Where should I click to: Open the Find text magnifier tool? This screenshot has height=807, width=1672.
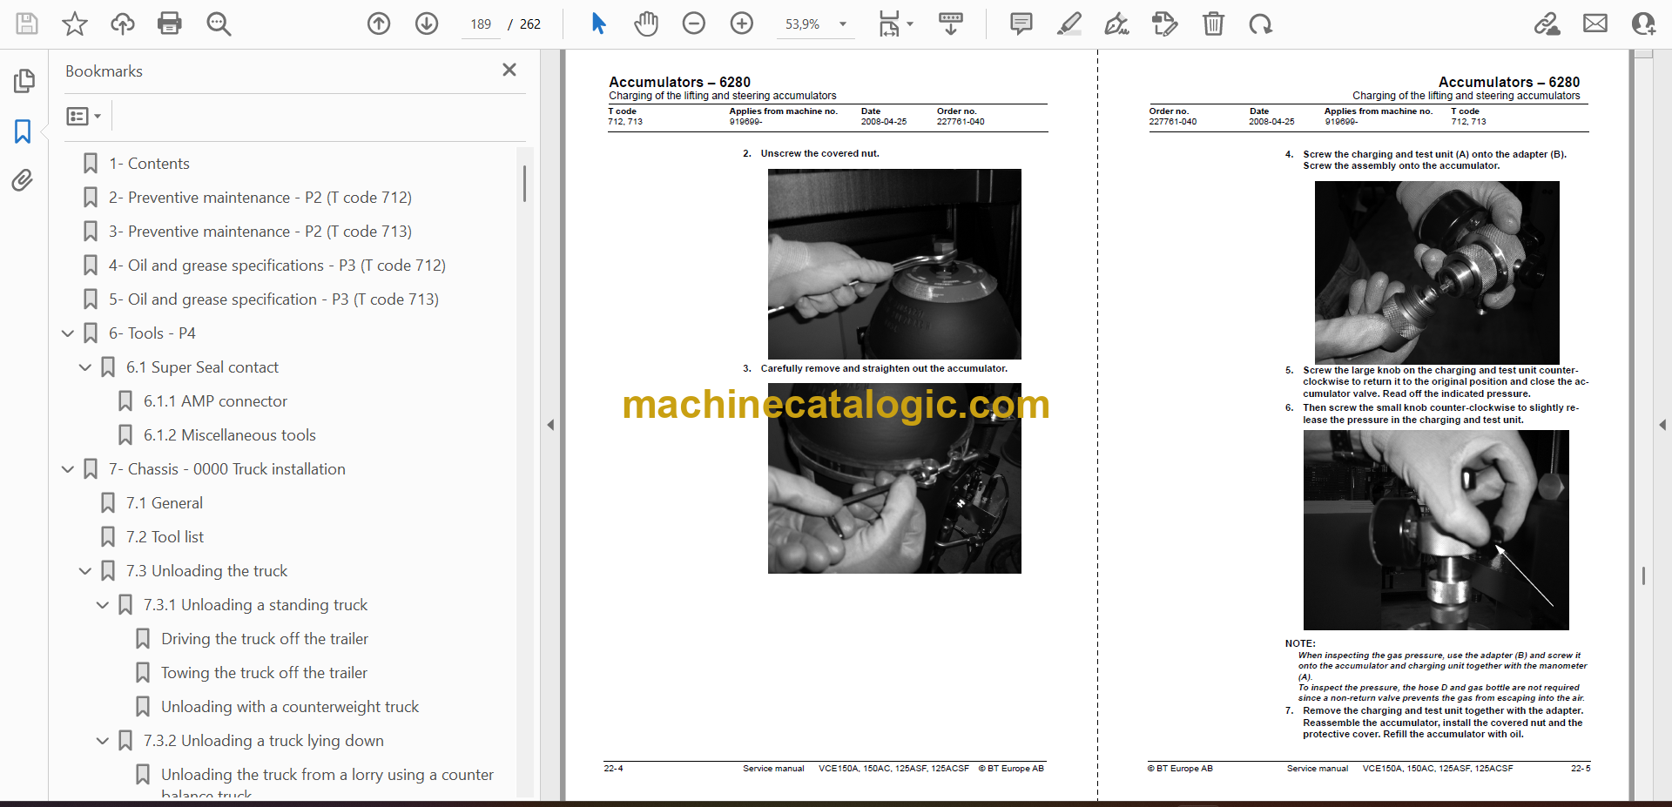pos(219,24)
